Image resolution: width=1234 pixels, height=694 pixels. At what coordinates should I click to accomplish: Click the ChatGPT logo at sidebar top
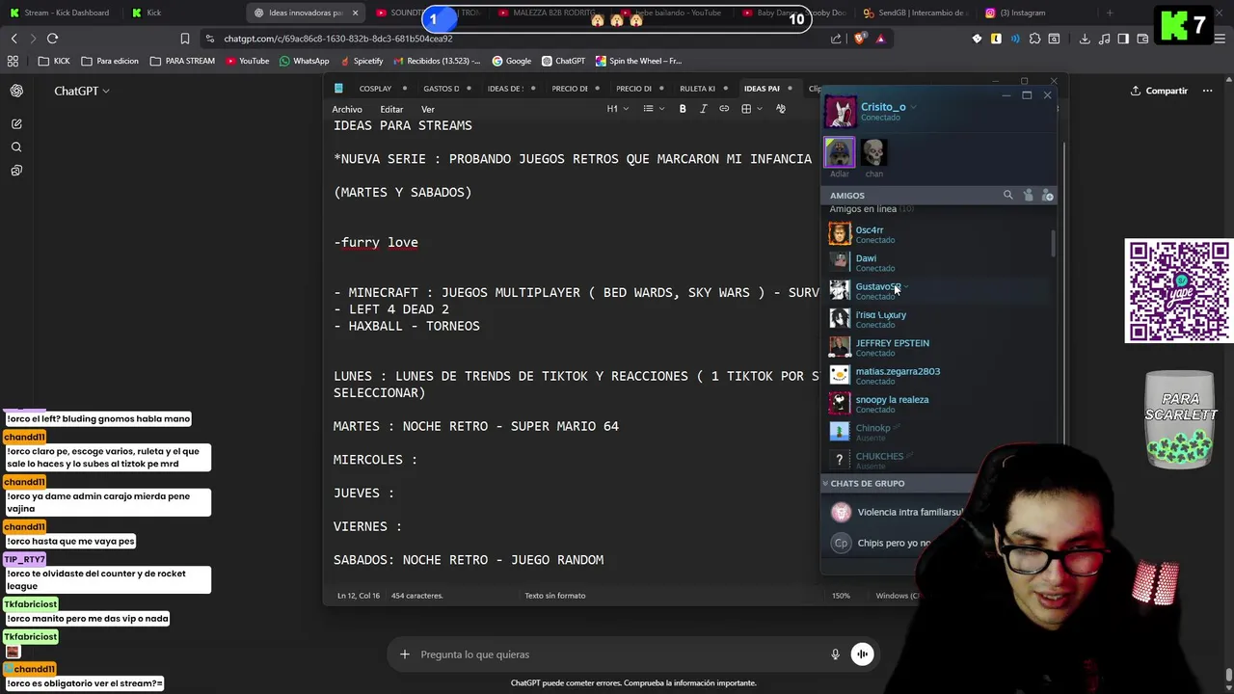[16, 91]
